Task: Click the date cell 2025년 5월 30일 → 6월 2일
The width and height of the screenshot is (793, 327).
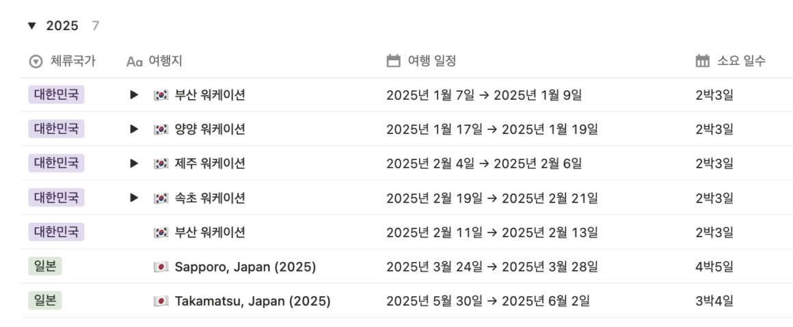Action: tap(487, 301)
